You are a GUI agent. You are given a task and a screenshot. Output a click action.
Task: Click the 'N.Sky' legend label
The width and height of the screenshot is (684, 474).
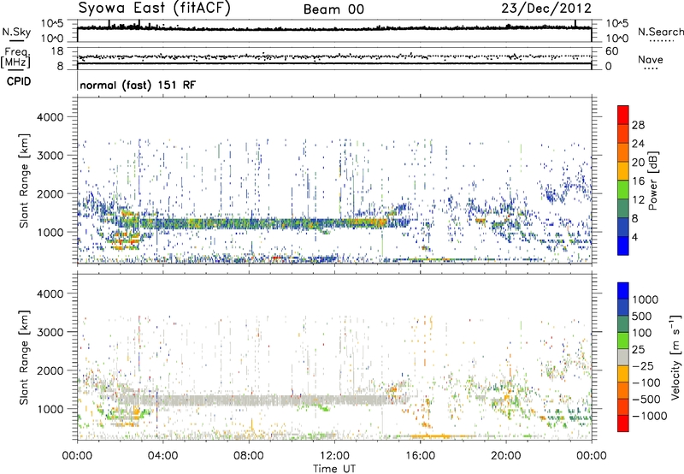pos(16,32)
